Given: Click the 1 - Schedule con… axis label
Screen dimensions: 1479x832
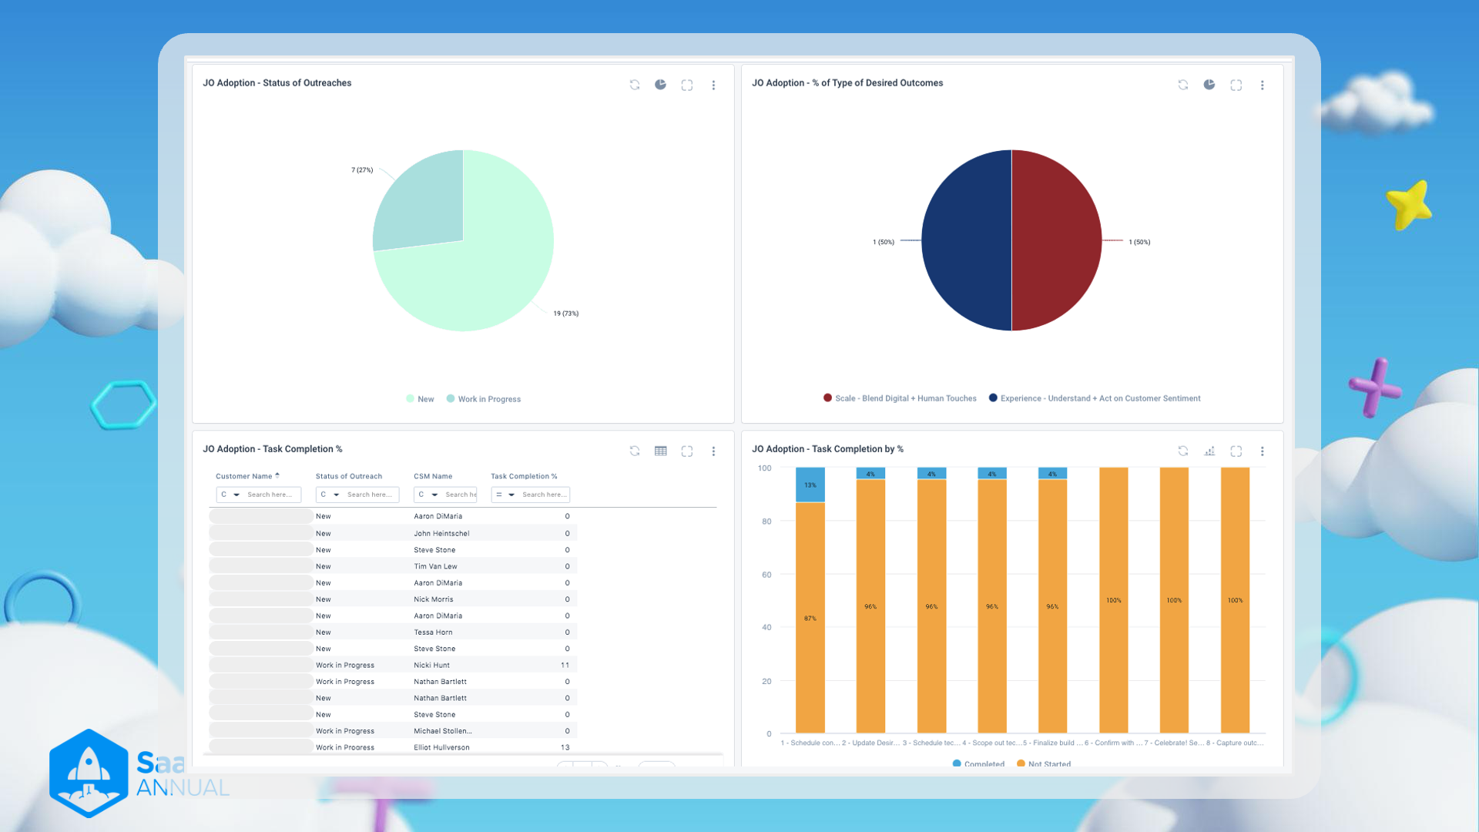Looking at the screenshot, I should pos(810,743).
